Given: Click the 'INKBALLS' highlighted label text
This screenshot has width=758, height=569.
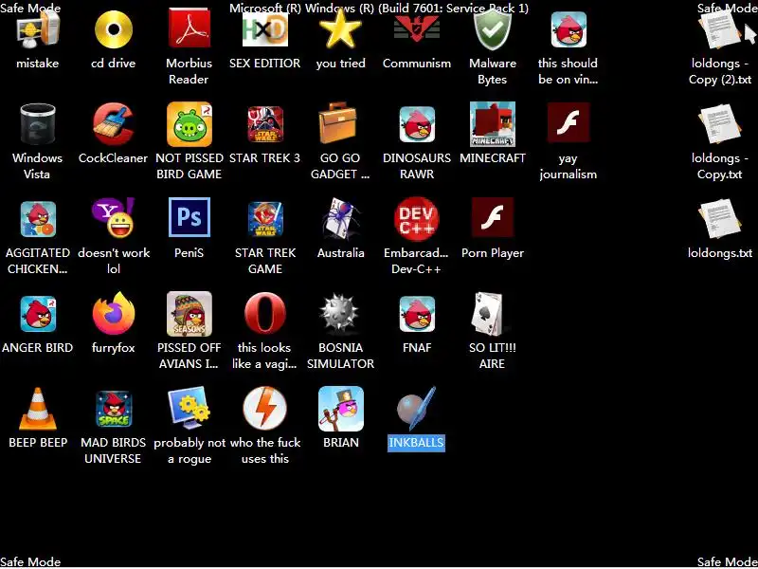Looking at the screenshot, I should [416, 442].
